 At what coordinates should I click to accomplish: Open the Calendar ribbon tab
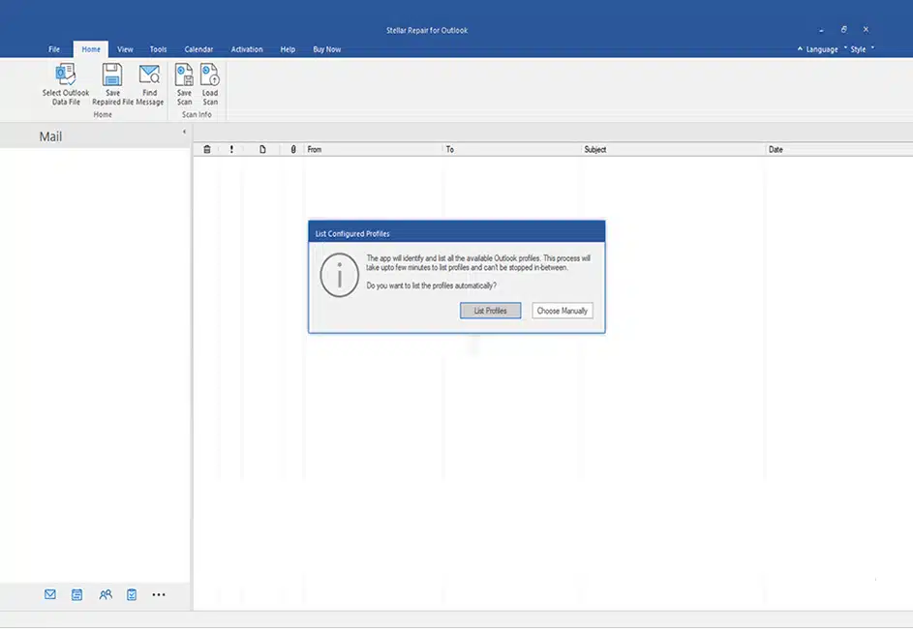[x=198, y=48]
